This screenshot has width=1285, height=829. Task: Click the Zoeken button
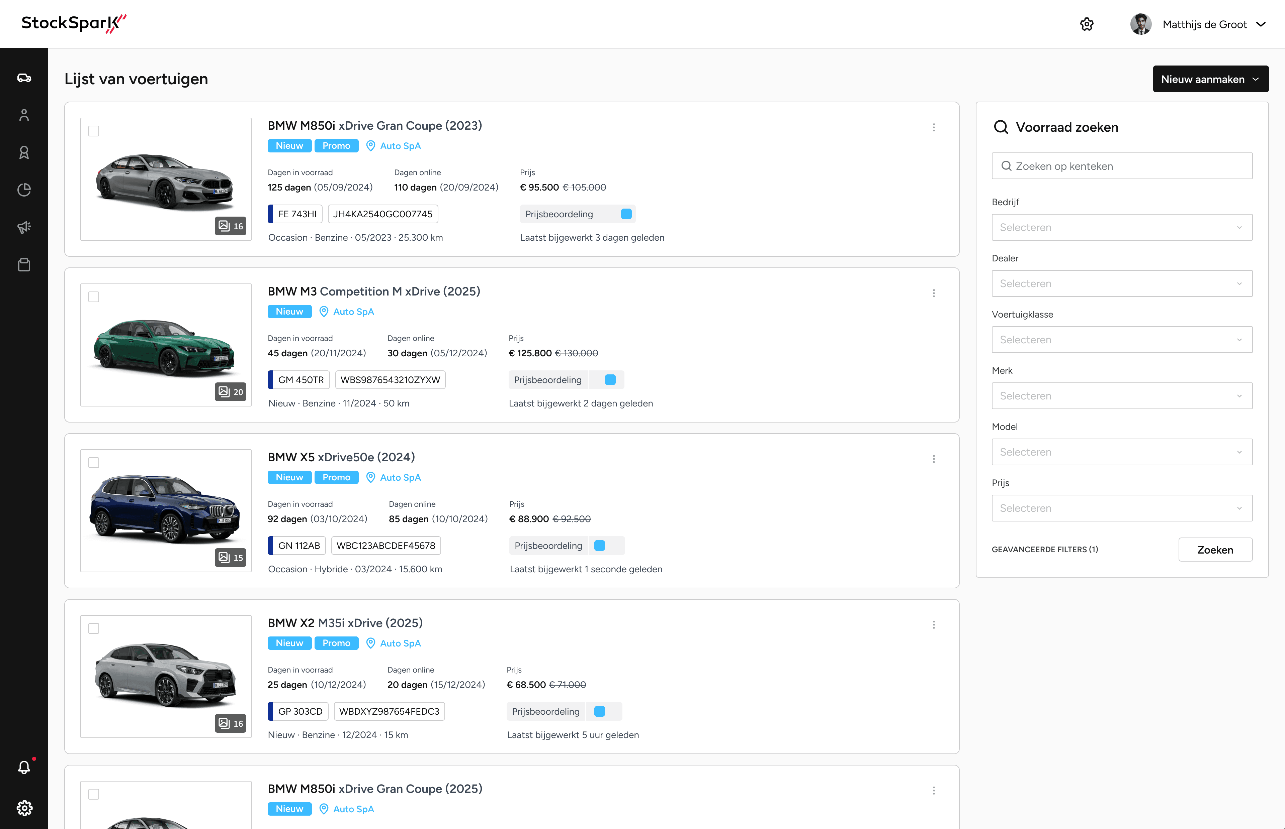(1215, 550)
